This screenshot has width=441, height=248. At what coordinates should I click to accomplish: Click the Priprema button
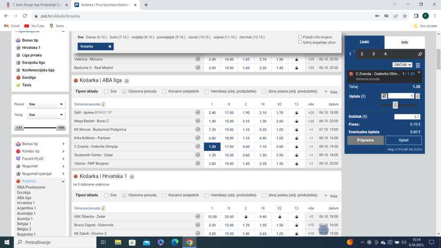point(365,140)
